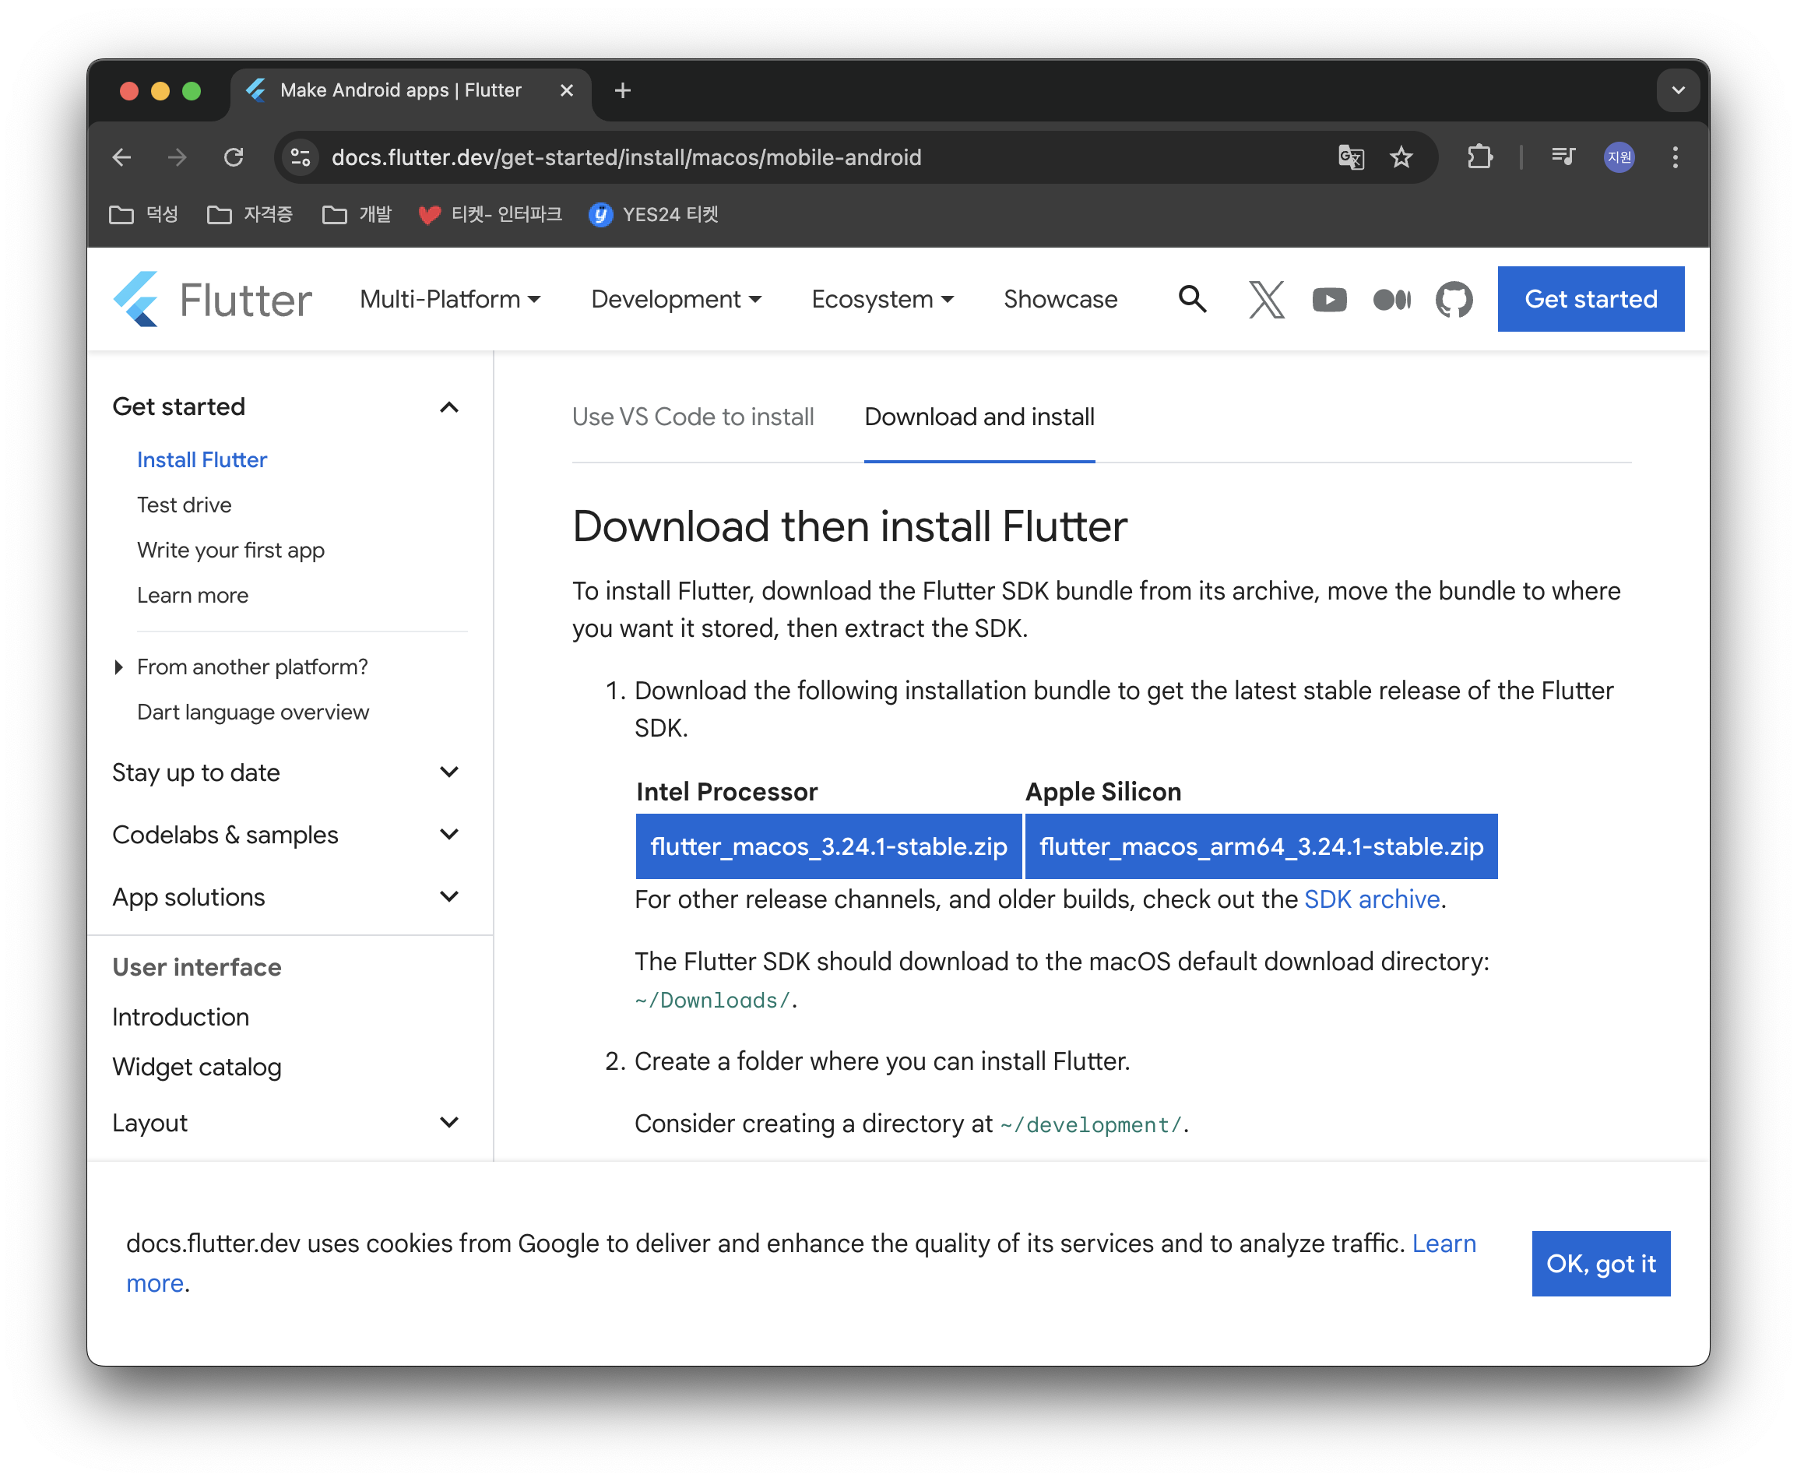
Task: Select the Showcase menu item
Action: point(1060,300)
